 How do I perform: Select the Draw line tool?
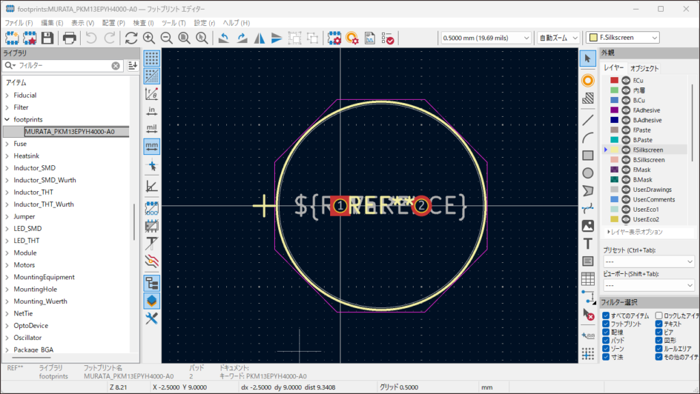pyautogui.click(x=587, y=119)
